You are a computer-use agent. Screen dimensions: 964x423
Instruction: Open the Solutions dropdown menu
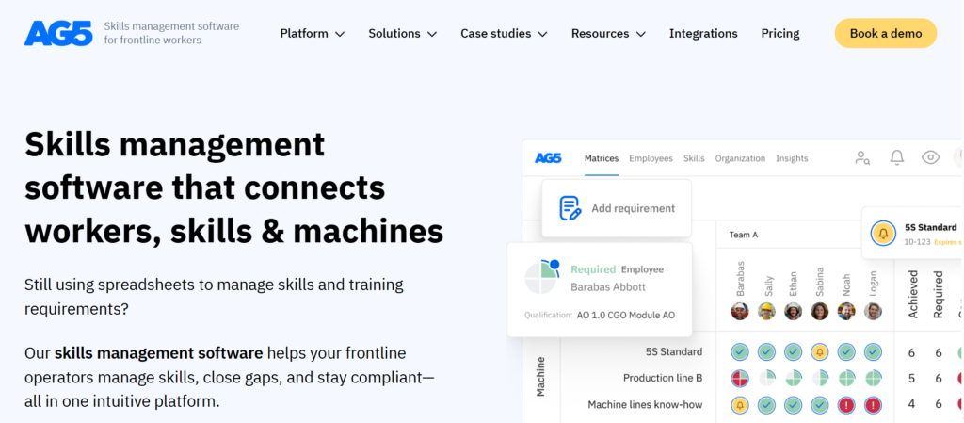point(402,33)
